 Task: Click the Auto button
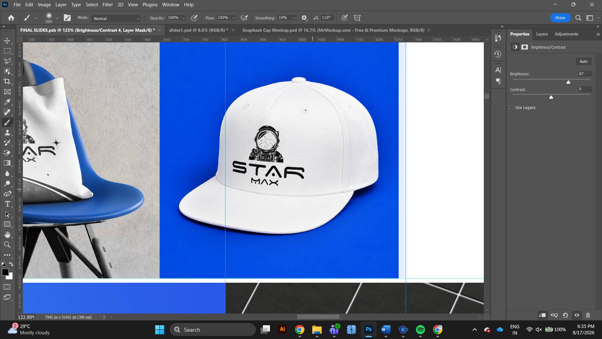[x=584, y=62]
